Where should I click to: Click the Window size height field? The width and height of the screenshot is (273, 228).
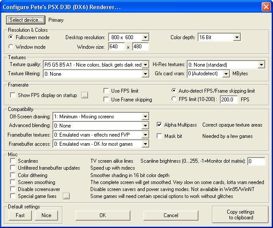pyautogui.click(x=140, y=47)
